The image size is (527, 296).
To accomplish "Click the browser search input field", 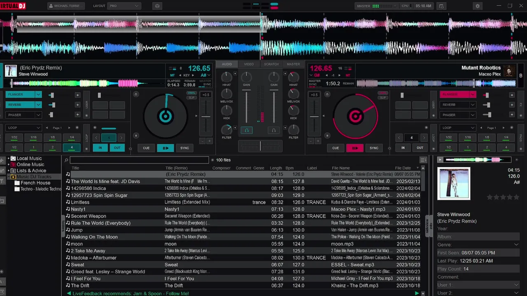I will (139, 160).
